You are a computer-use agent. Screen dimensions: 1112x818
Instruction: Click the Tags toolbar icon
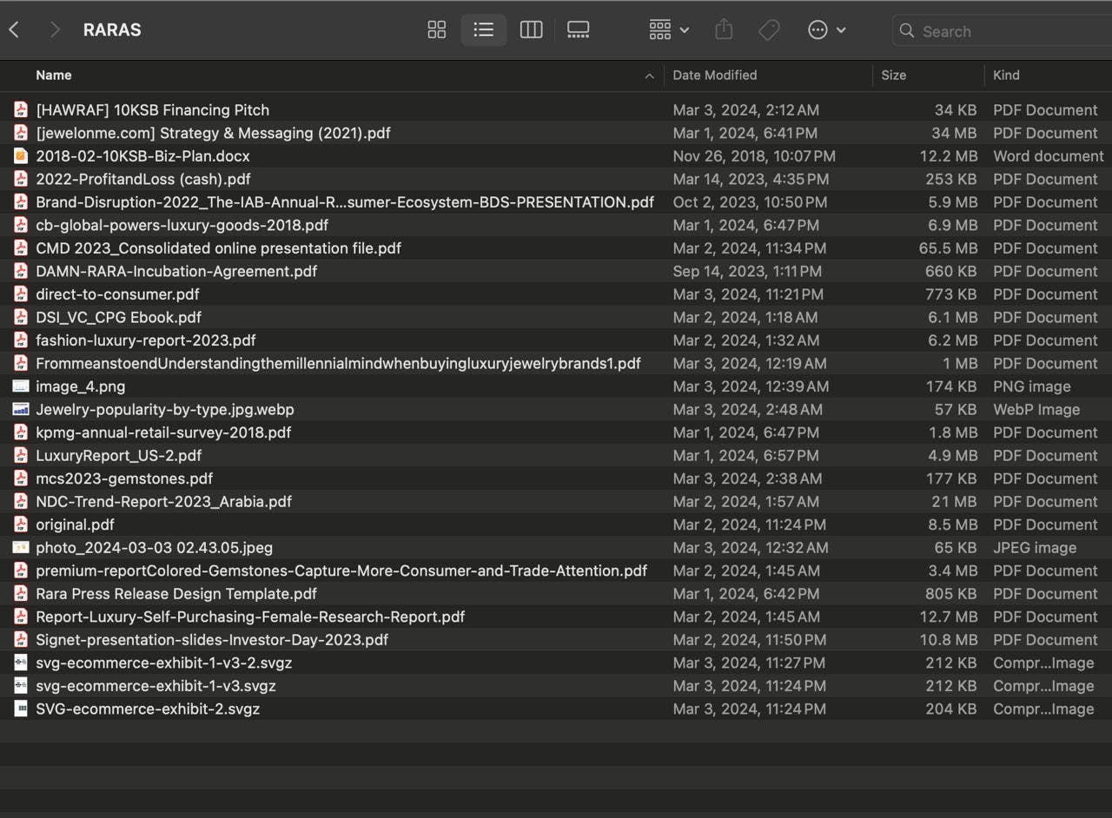coord(769,30)
